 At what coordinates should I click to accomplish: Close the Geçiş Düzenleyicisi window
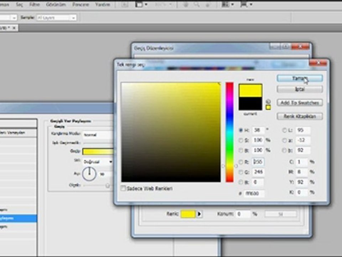coord(300,46)
